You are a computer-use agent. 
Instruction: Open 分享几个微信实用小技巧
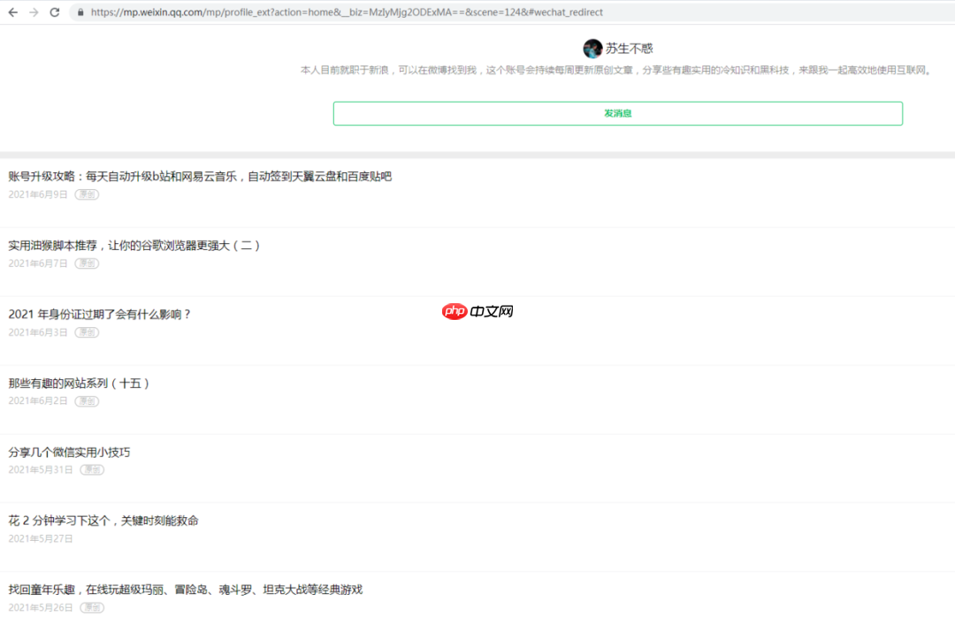coord(71,452)
